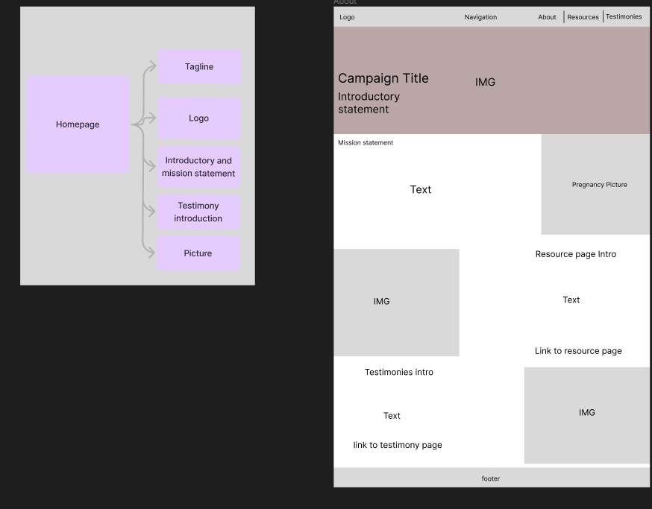The width and height of the screenshot is (652, 509).
Task: Select the IMG placeholder beside Testimonies intro
Action: [586, 415]
